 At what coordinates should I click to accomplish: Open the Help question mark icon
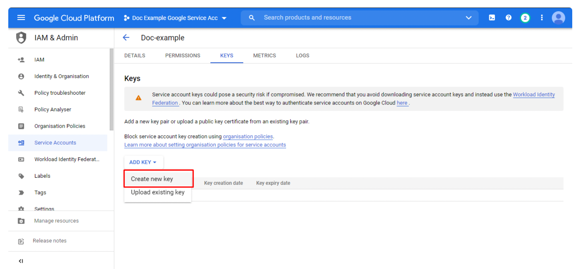[x=509, y=18]
